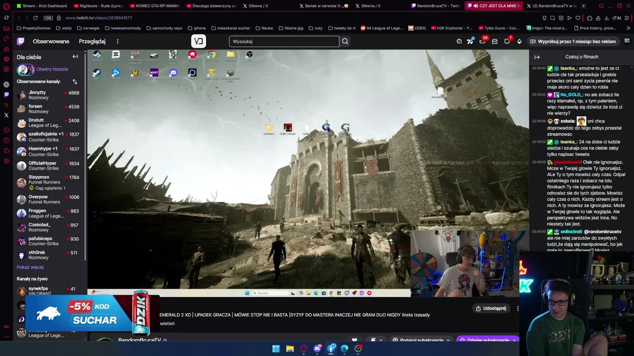Switch to Stream - Kick Dashboard tab

(x=42, y=6)
